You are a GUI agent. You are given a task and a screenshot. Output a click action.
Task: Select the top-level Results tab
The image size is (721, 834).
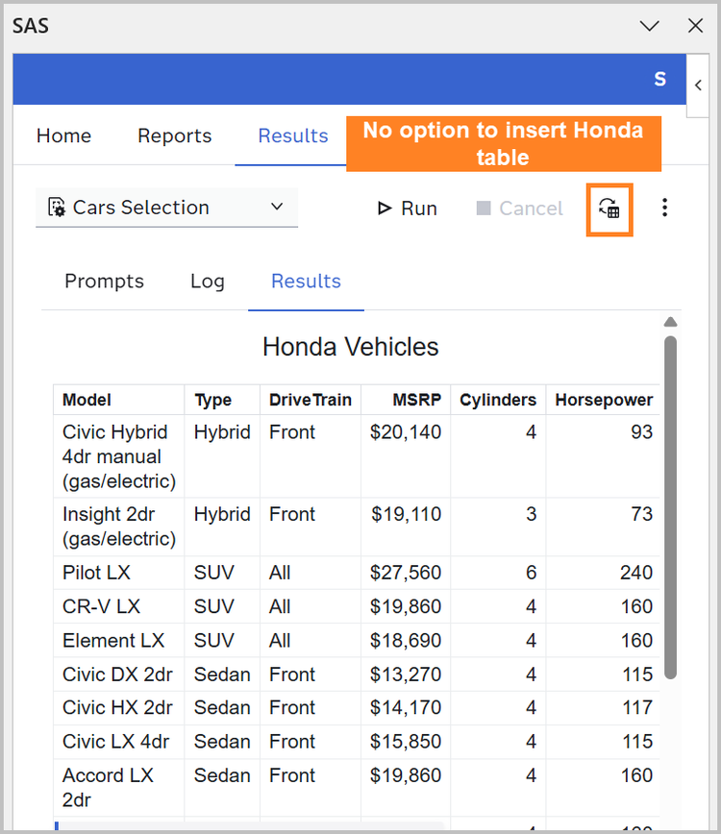tap(292, 135)
